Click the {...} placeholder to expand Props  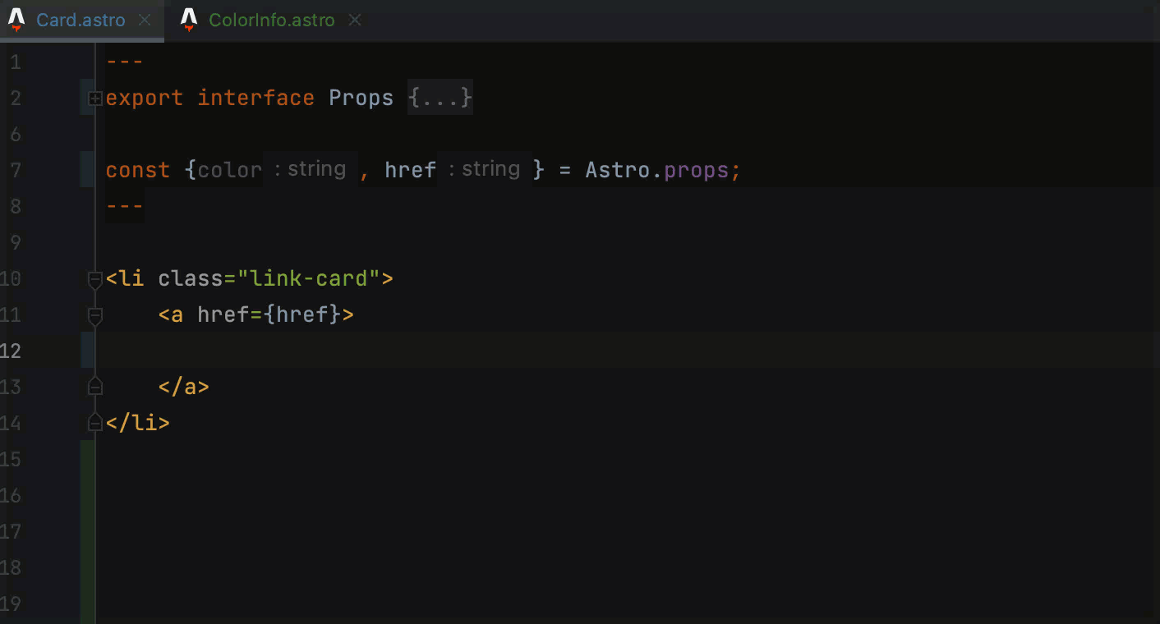tap(440, 98)
